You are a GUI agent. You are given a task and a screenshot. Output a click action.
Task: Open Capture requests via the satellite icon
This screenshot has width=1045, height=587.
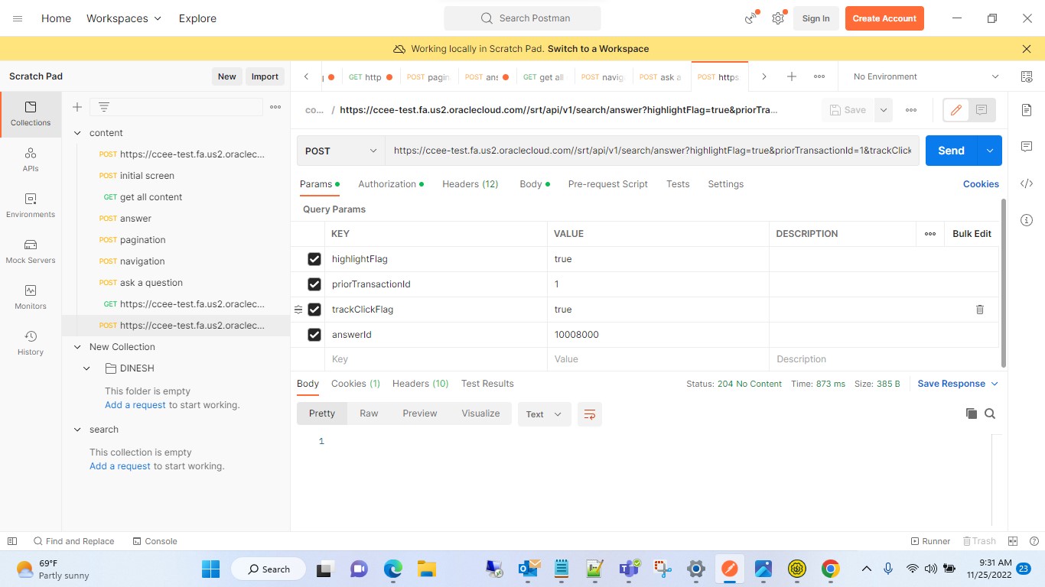(x=748, y=18)
